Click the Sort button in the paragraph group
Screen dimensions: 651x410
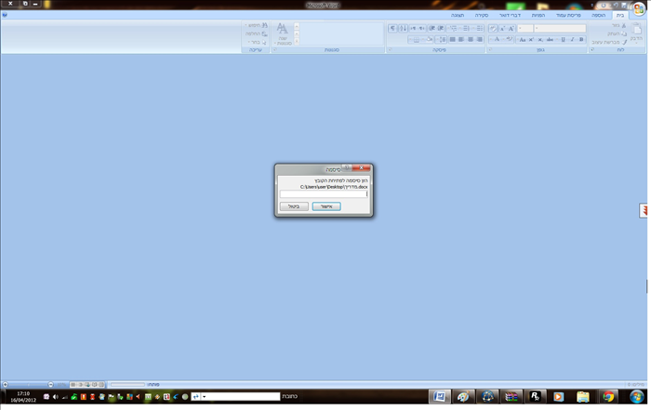pyautogui.click(x=404, y=28)
